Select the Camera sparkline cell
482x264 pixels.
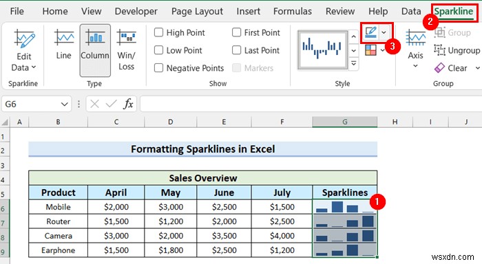[x=344, y=236]
